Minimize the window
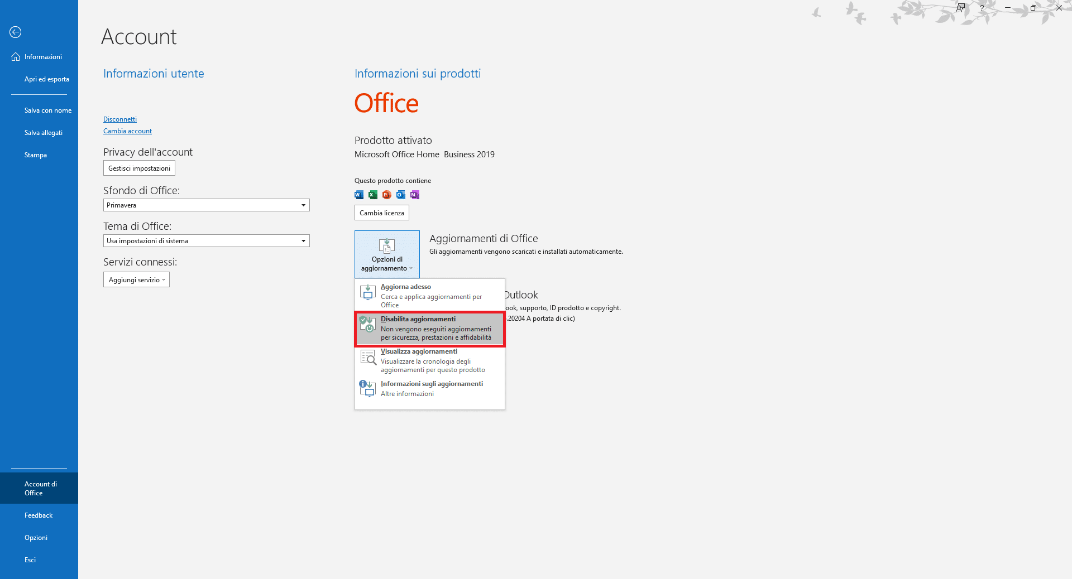This screenshot has height=579, width=1072. tap(1008, 8)
